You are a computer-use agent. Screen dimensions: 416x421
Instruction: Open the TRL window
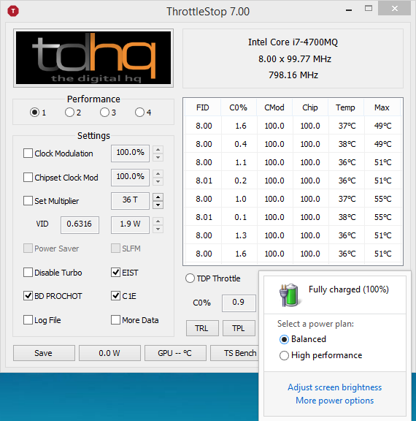(202, 328)
